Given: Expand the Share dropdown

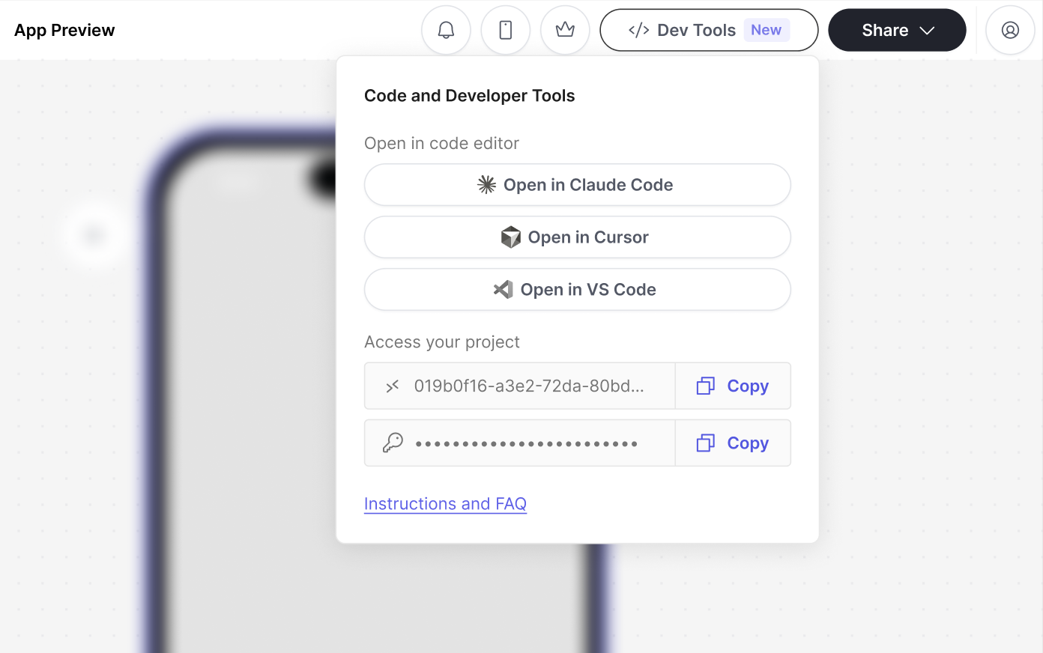Looking at the screenshot, I should [896, 30].
